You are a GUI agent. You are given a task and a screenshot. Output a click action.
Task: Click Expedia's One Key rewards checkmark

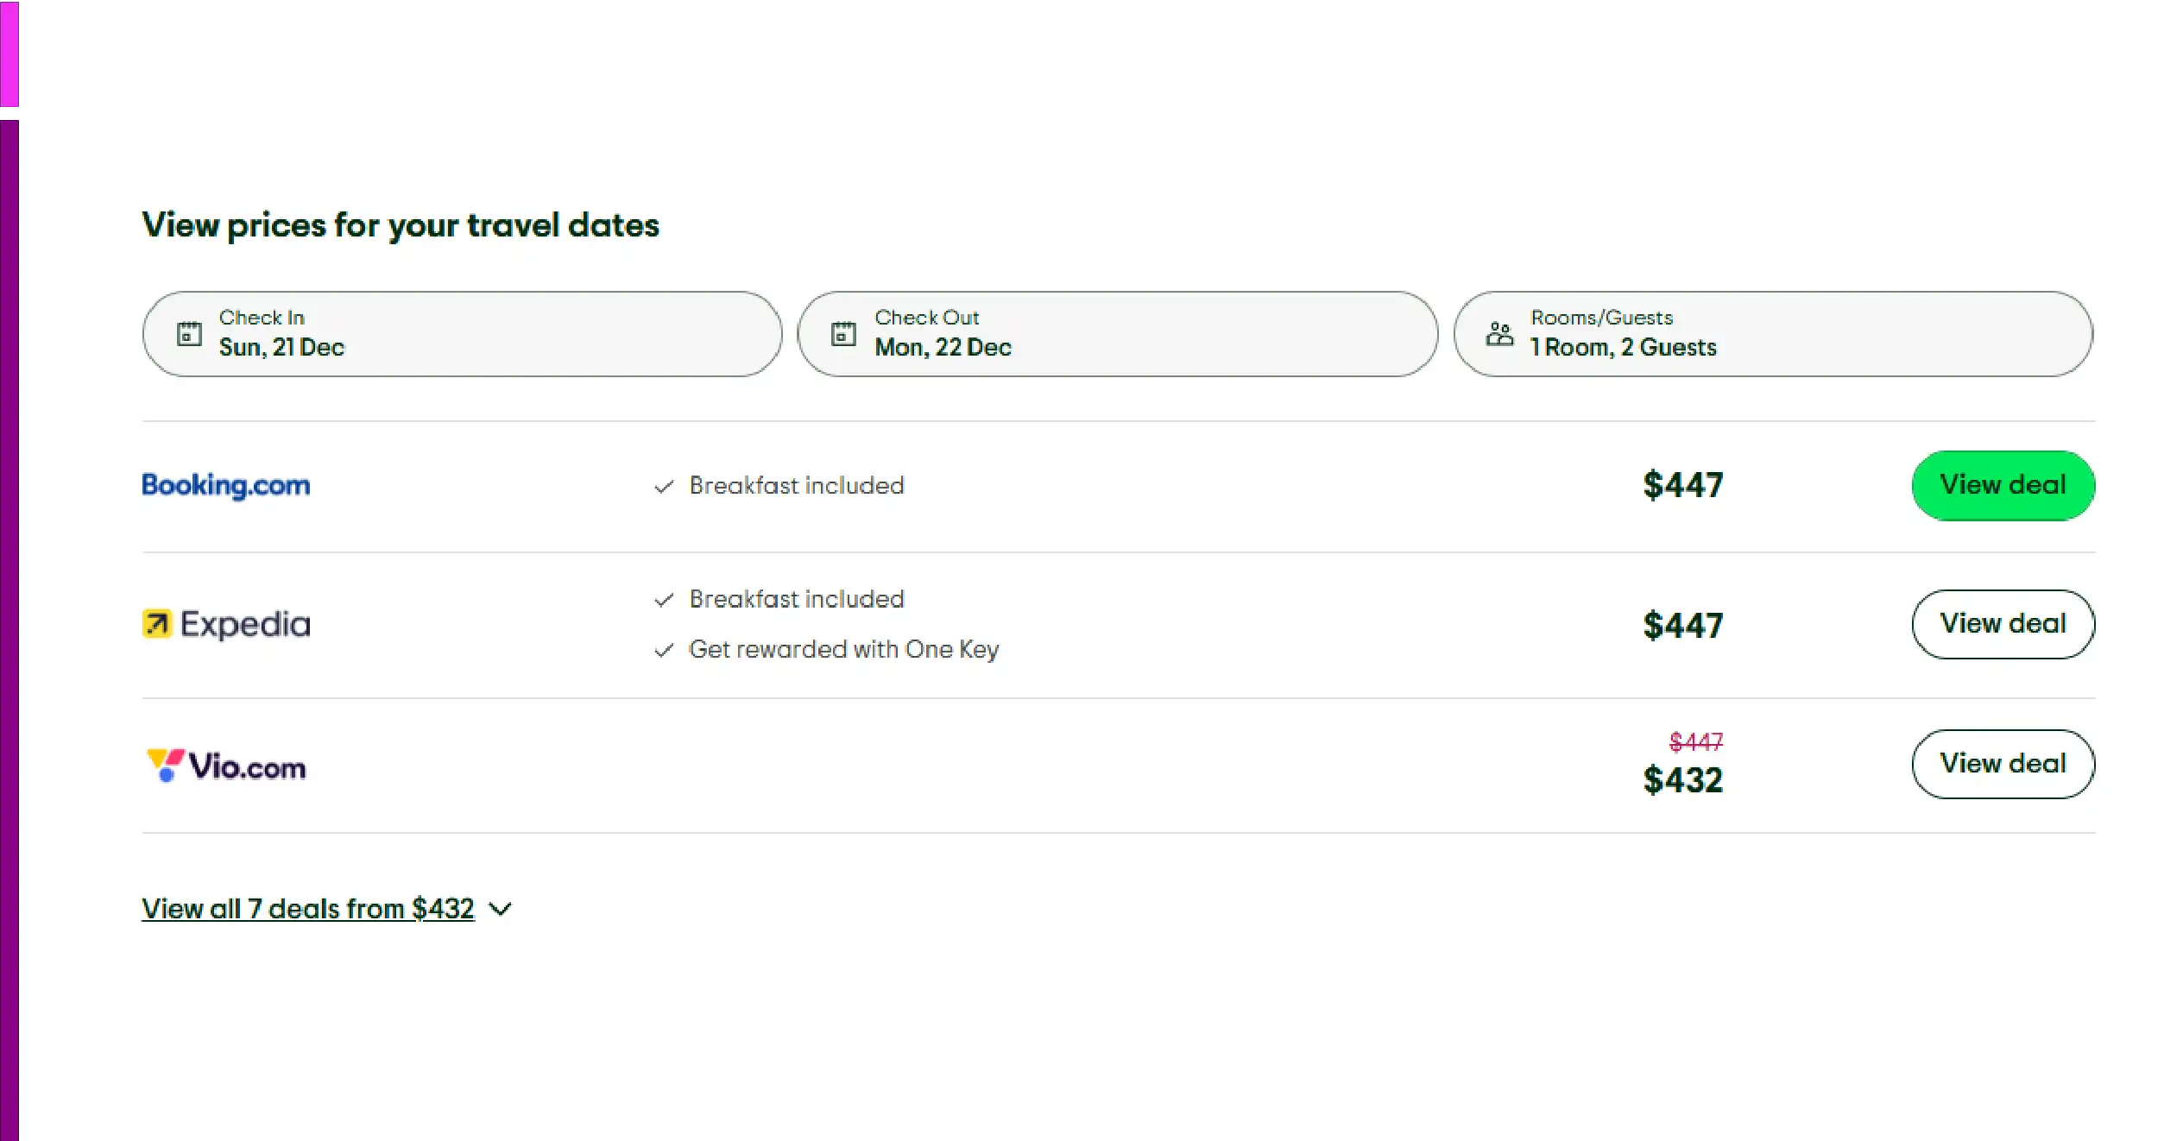click(664, 650)
